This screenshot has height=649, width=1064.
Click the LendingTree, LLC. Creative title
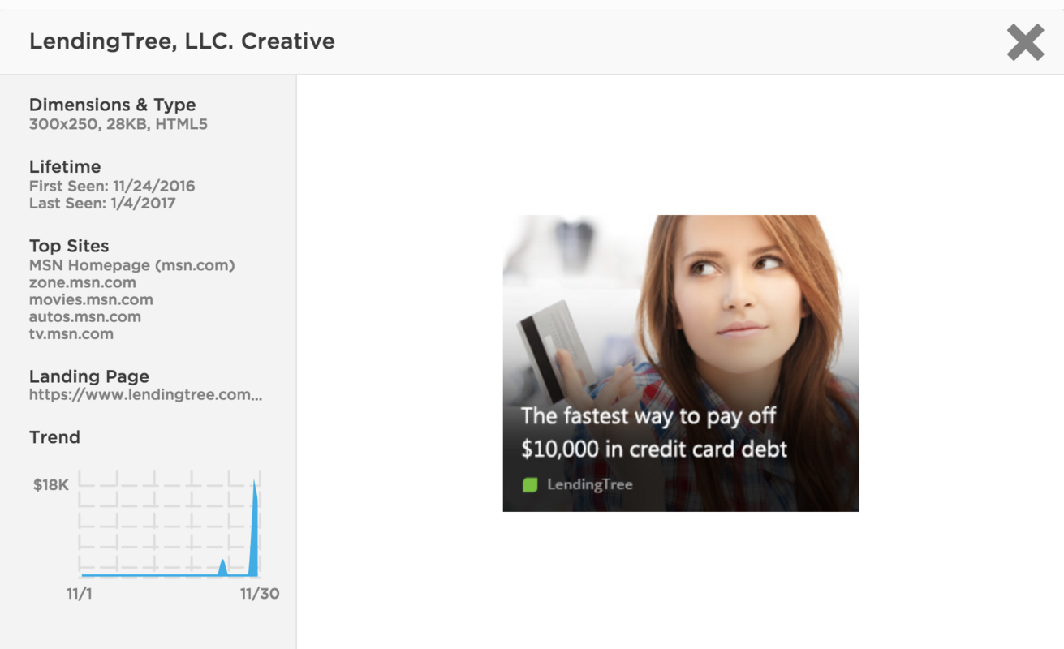182,41
